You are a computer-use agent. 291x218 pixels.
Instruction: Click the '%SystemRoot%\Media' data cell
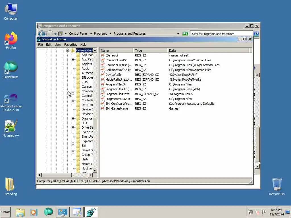(185, 79)
